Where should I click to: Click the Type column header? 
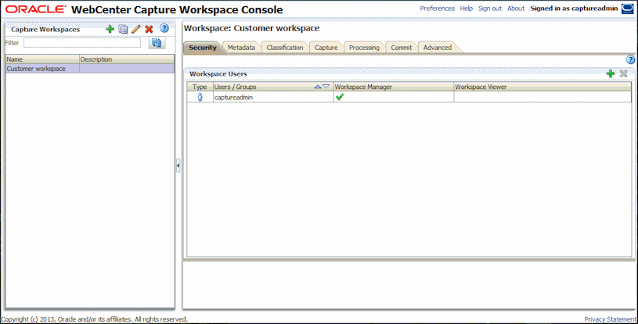pos(200,87)
